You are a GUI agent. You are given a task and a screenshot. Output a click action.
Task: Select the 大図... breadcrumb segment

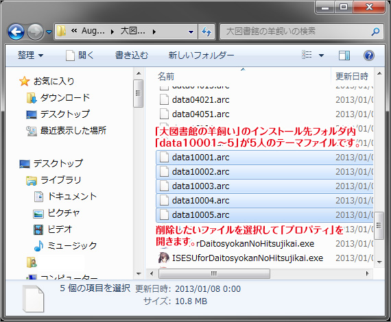132,31
